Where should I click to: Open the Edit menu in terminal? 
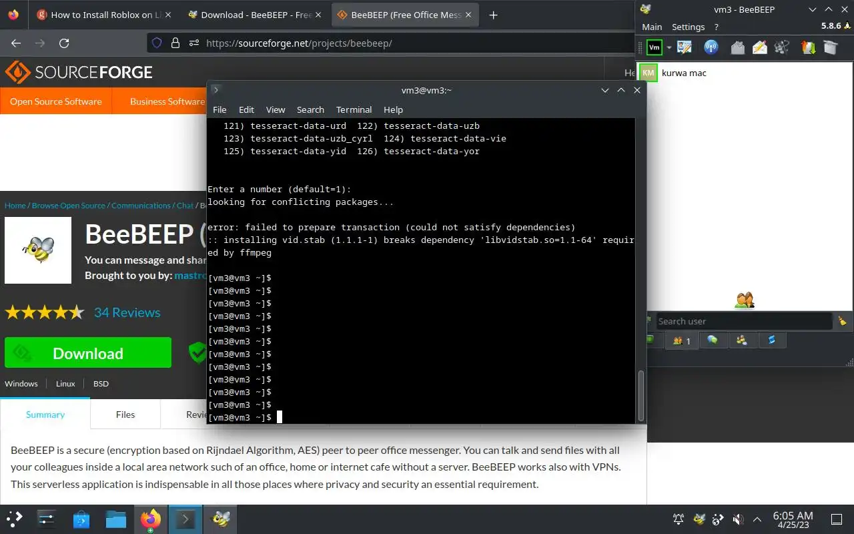[x=246, y=109]
